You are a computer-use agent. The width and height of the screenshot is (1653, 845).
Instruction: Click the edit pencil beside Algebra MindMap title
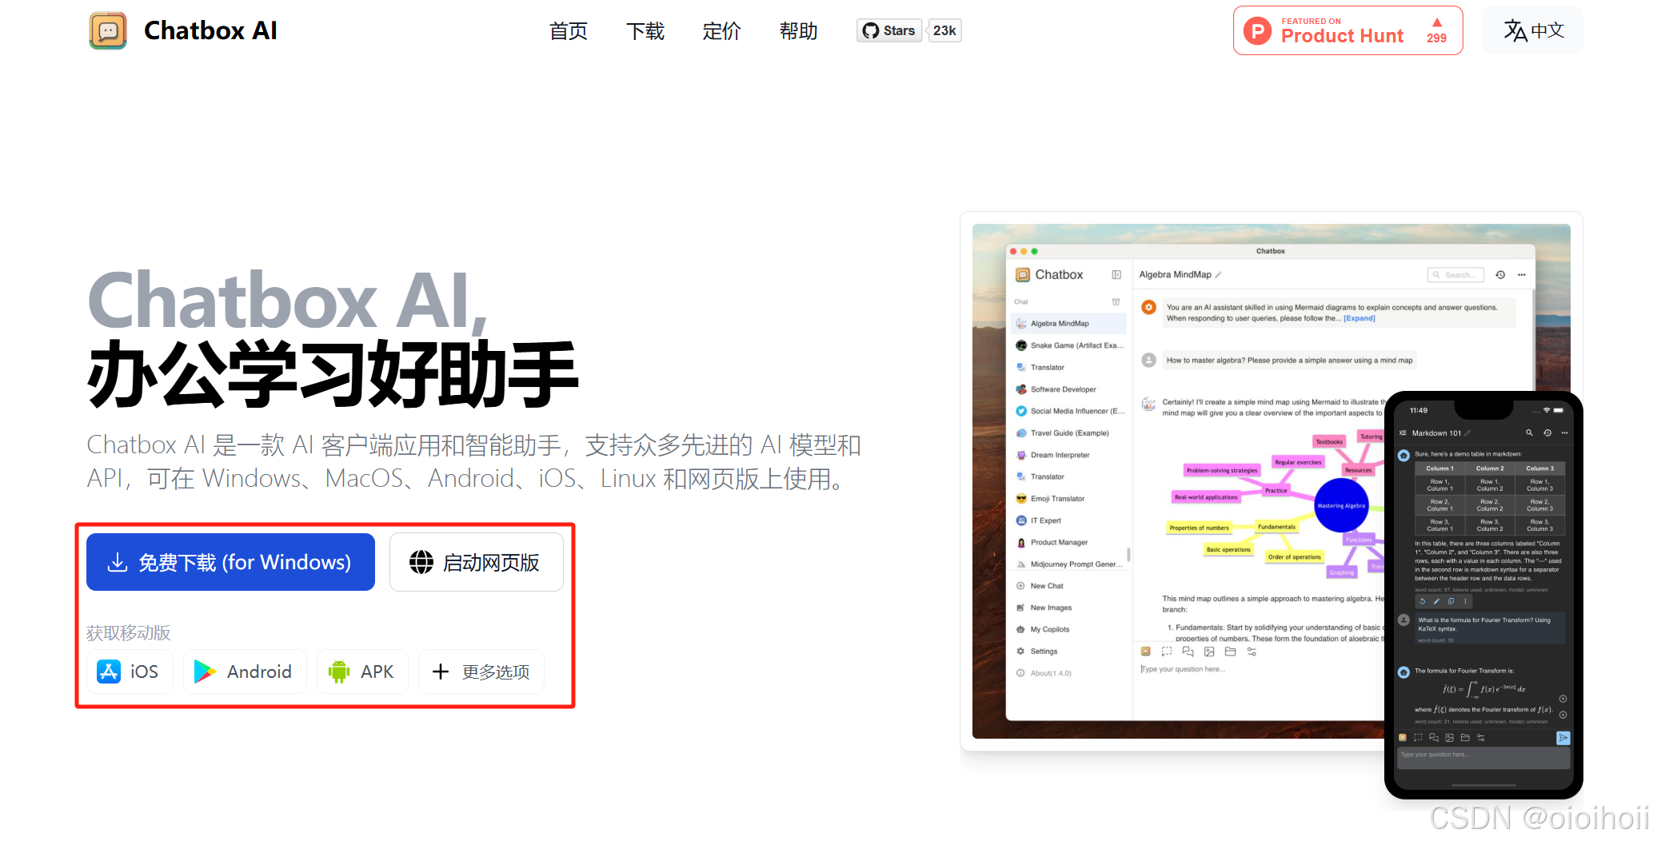point(1219,275)
